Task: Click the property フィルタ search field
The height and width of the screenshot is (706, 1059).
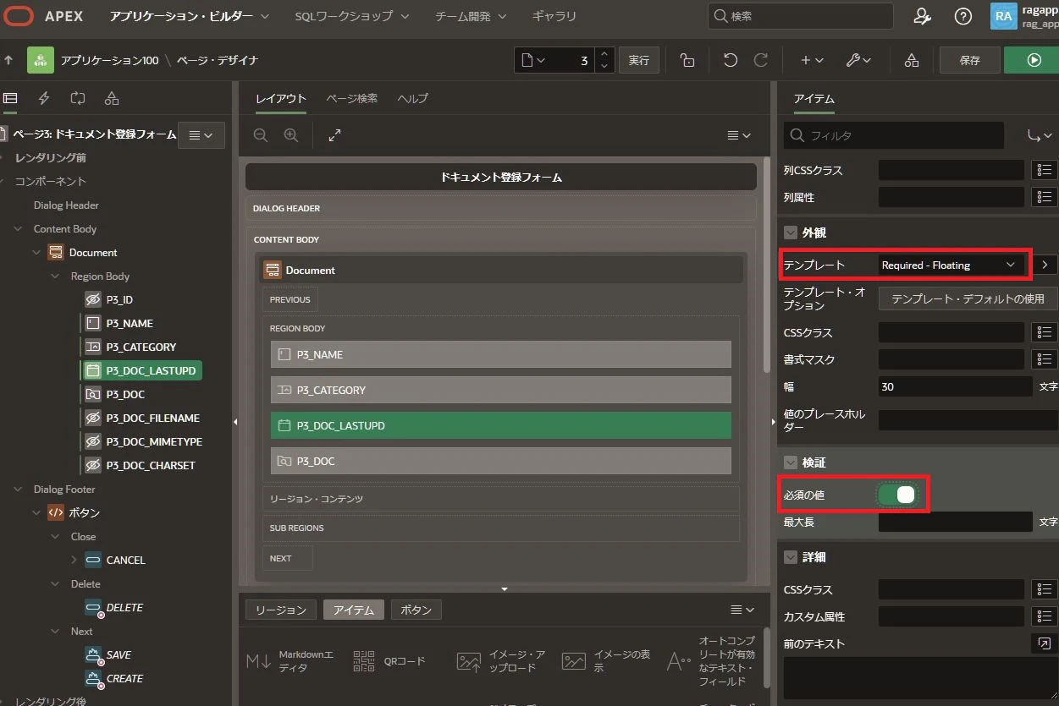Action: click(894, 135)
